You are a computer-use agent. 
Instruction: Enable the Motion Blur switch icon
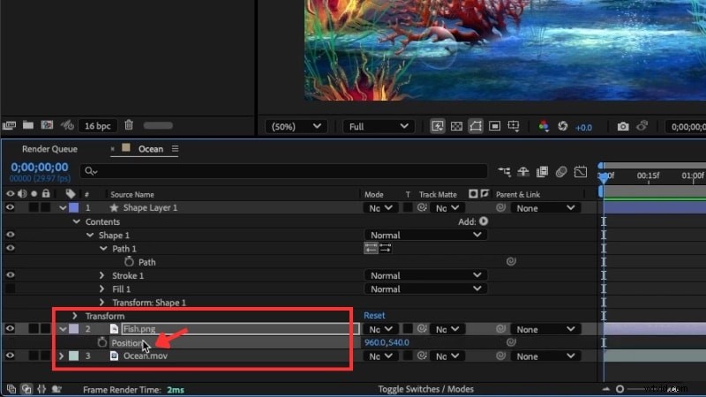(561, 171)
